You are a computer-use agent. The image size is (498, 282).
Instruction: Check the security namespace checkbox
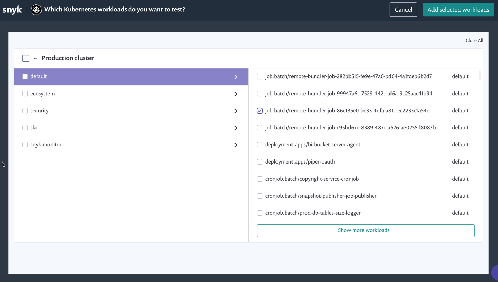[25, 111]
